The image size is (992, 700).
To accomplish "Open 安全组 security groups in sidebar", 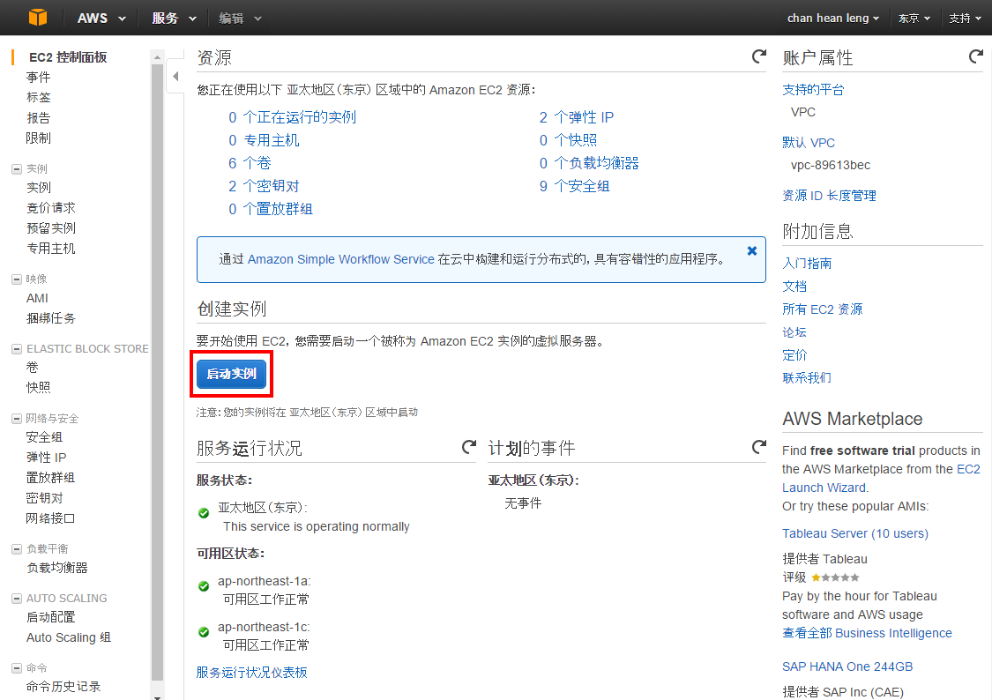I will (44, 437).
